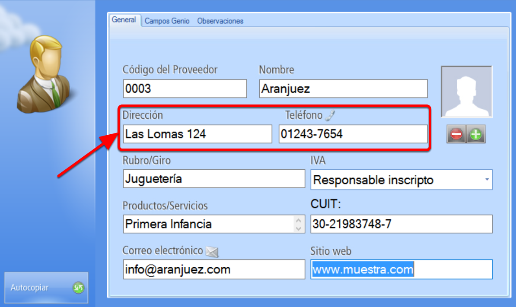Focus the Código del Proveedor field
Image resolution: width=516 pixels, height=307 pixels.
[185, 89]
